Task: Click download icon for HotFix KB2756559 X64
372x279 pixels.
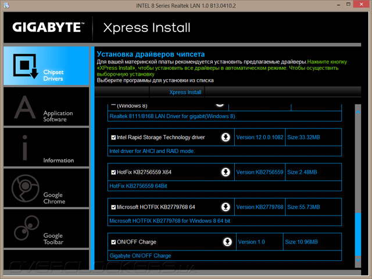Action: click(x=226, y=172)
